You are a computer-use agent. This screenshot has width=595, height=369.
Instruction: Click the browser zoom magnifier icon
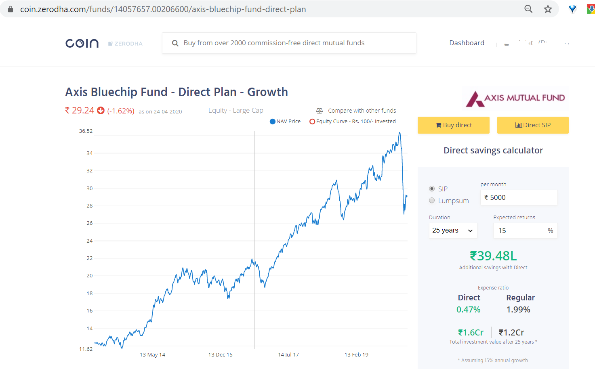(x=528, y=9)
